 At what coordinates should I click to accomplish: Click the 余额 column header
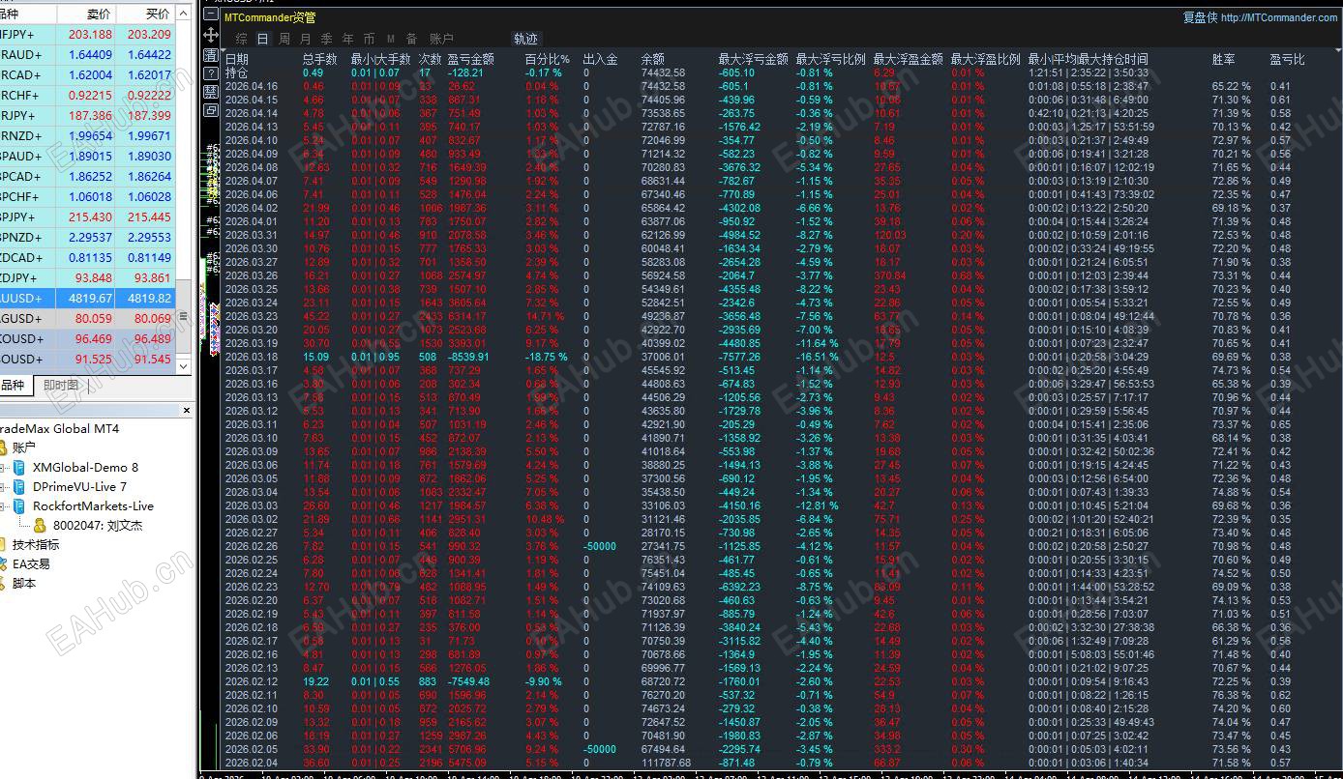coord(652,59)
